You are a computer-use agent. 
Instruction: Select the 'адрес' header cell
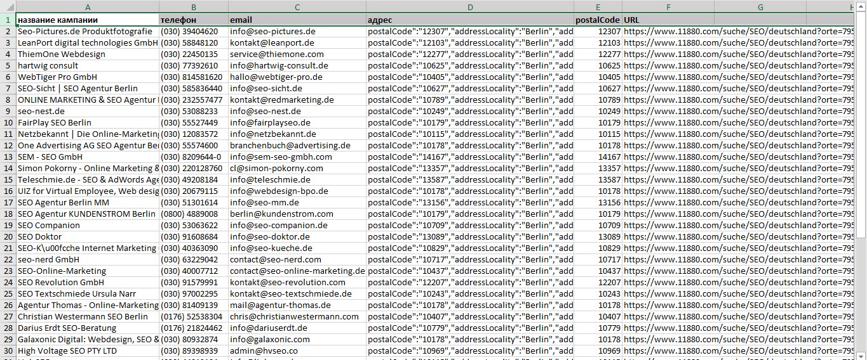(x=469, y=20)
